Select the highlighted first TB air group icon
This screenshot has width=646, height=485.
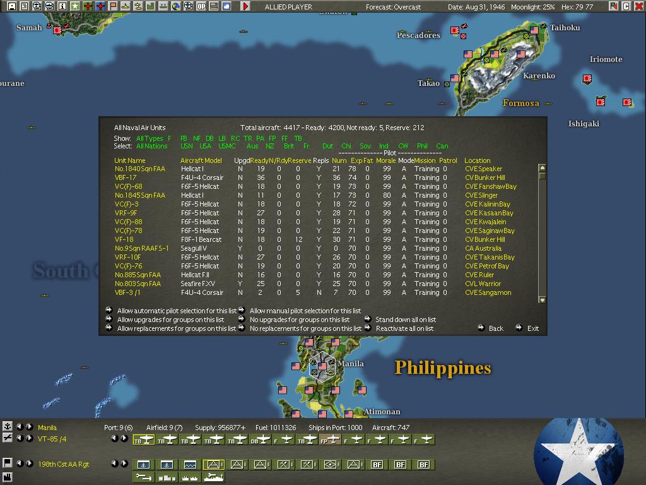[143, 440]
